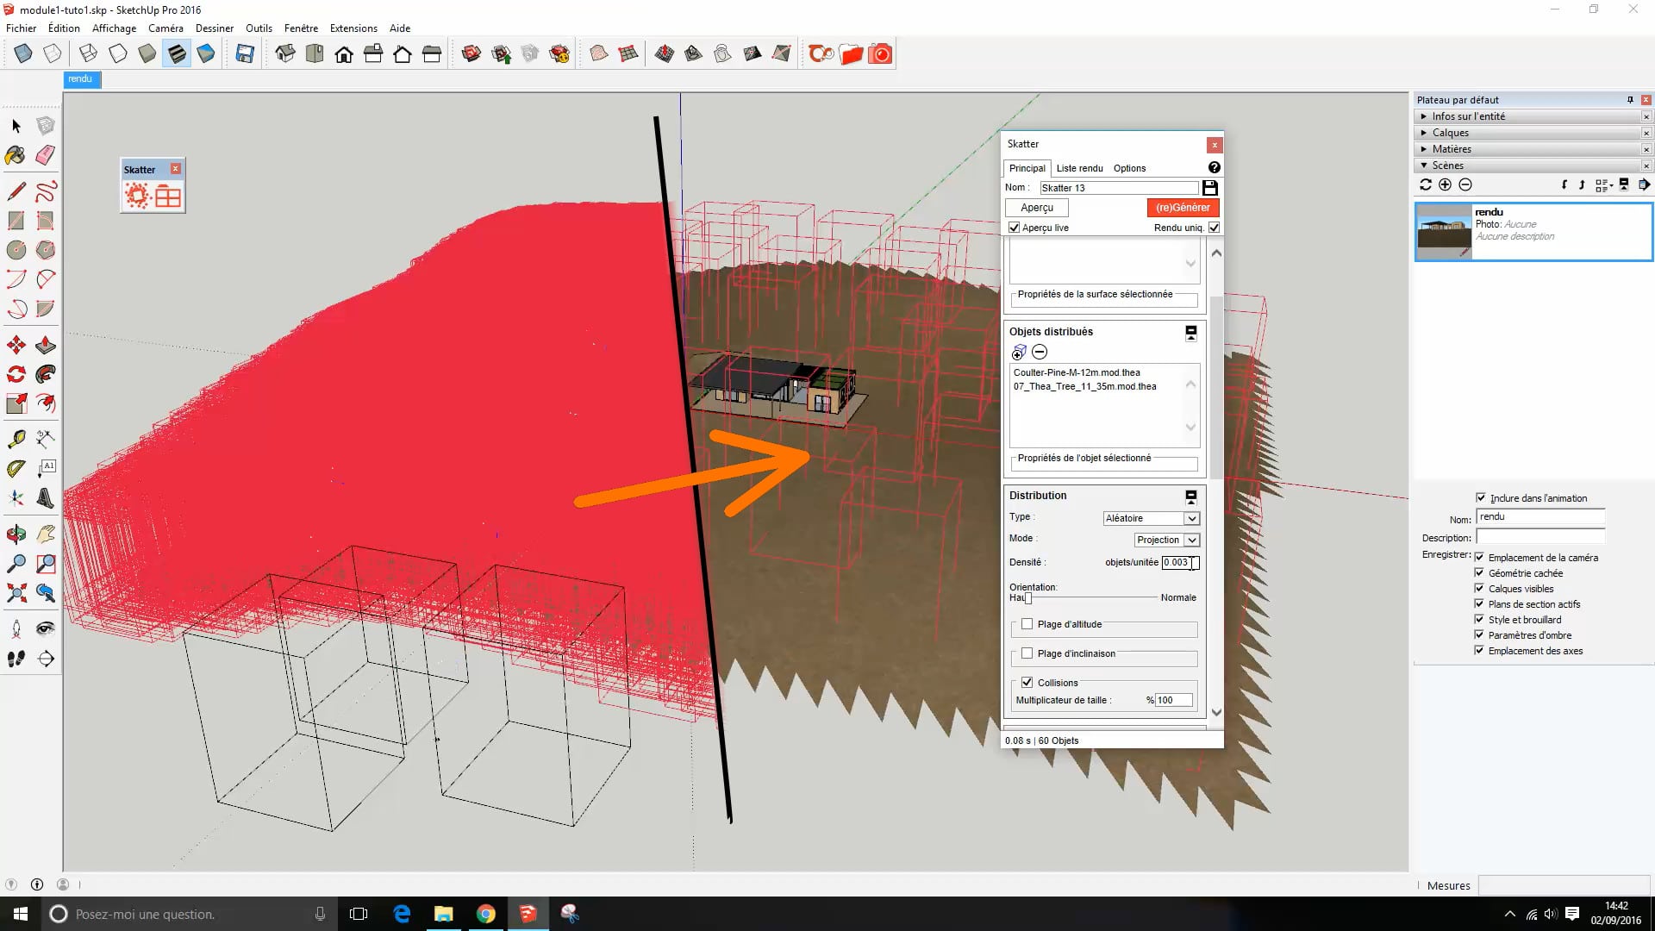Switch to Liste rendu tab
1655x931 pixels.
click(x=1079, y=168)
